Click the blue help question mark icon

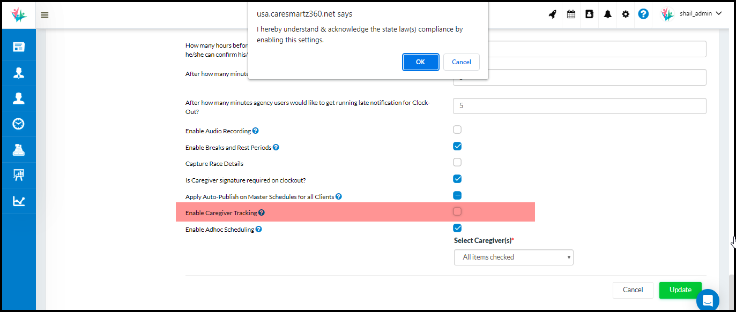[643, 14]
